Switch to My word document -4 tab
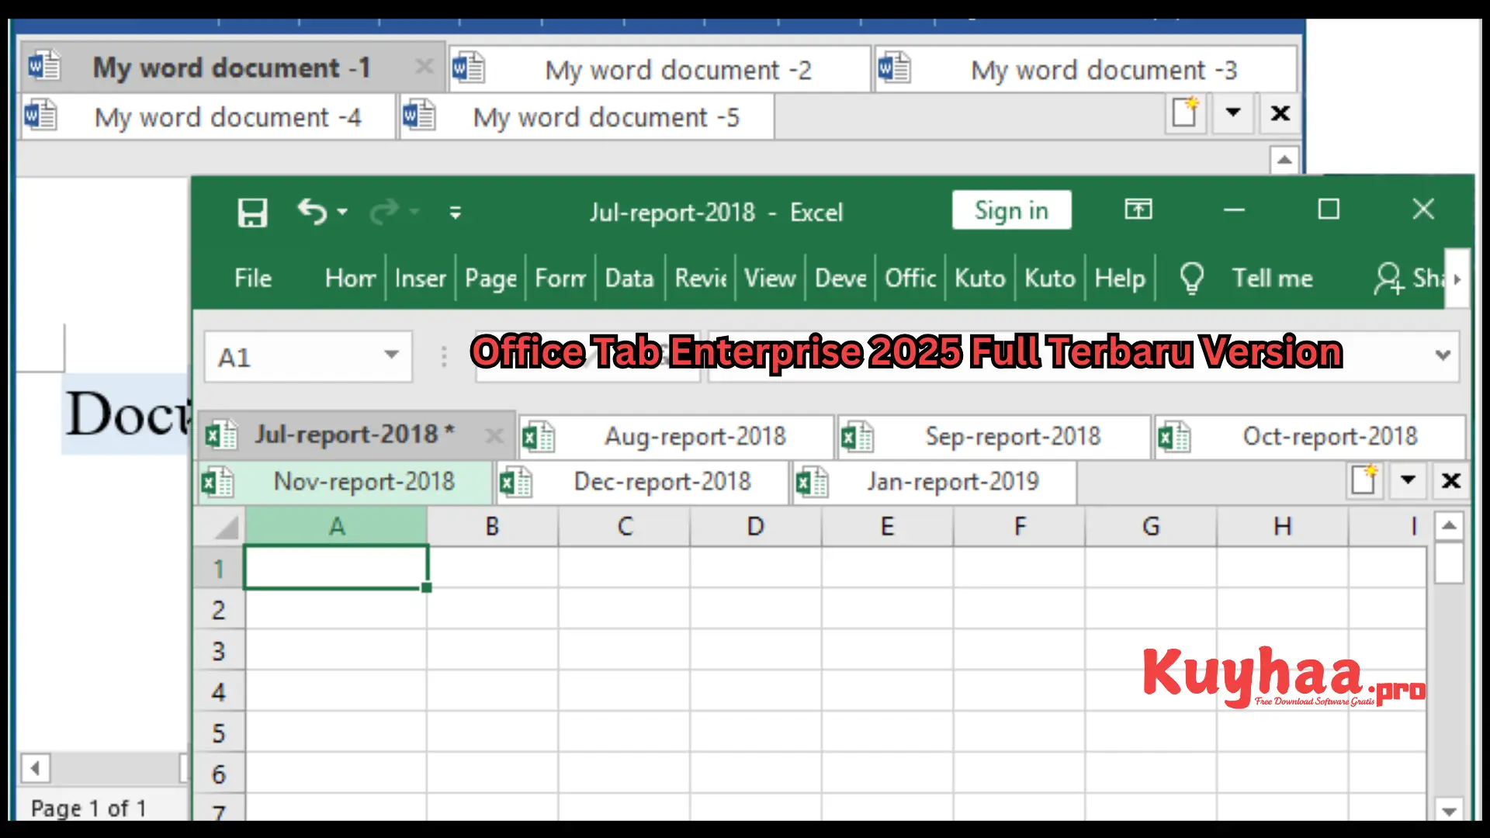This screenshot has height=838, width=1490. (x=227, y=116)
